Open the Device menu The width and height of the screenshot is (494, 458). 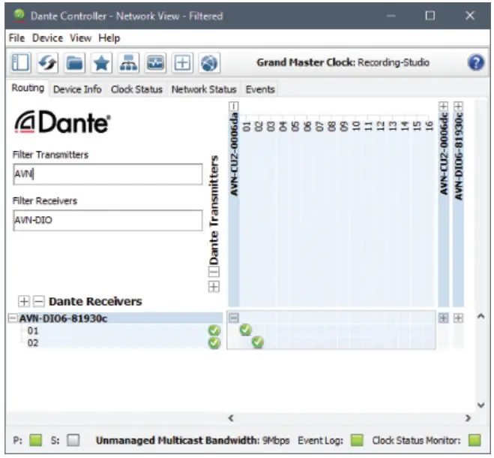click(x=48, y=38)
